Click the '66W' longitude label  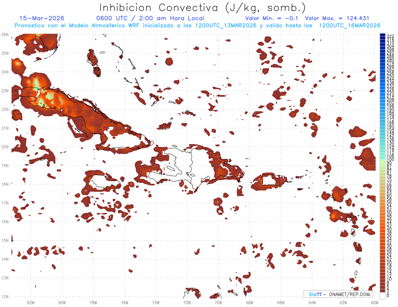281,303
